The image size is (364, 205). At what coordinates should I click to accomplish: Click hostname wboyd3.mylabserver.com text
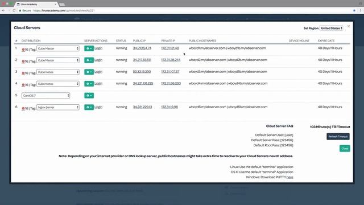[207, 72]
